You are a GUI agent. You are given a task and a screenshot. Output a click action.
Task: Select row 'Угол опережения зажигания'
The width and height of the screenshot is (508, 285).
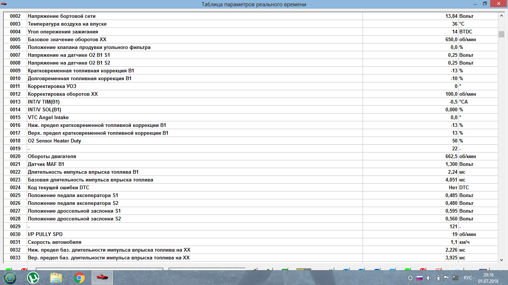[251, 32]
